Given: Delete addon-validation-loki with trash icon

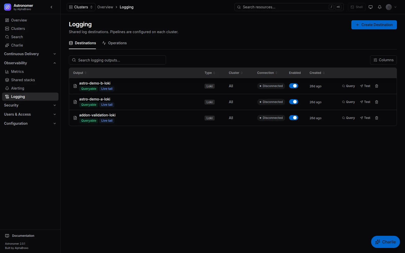Looking at the screenshot, I should point(377,118).
